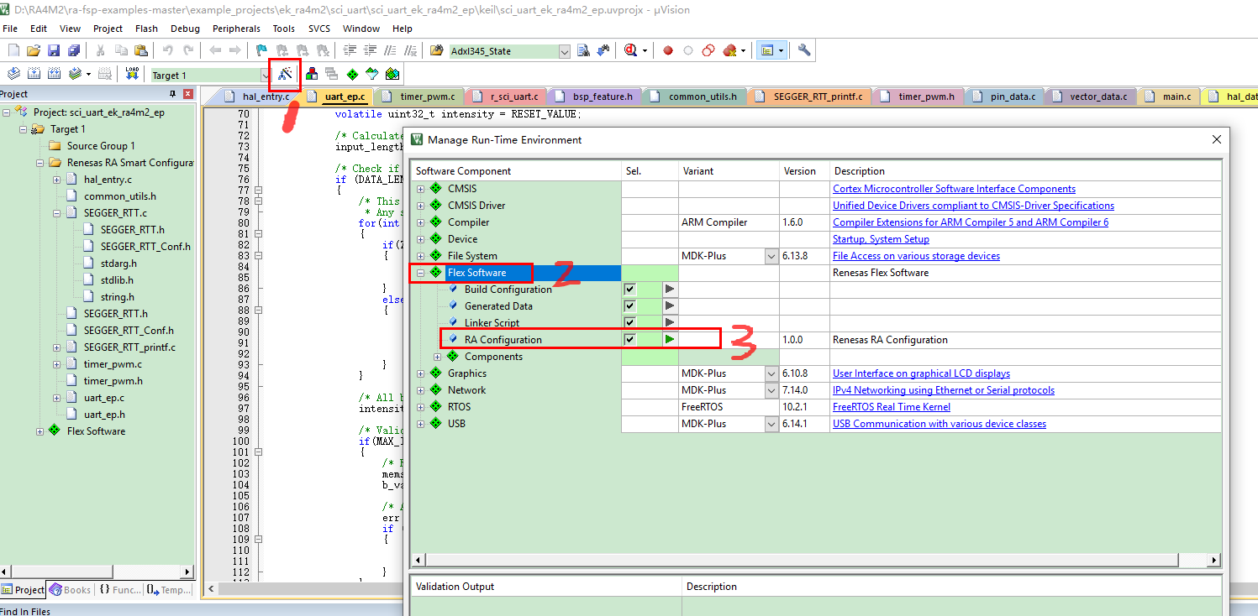Open the Project menu
This screenshot has height=616, width=1258.
[108, 29]
